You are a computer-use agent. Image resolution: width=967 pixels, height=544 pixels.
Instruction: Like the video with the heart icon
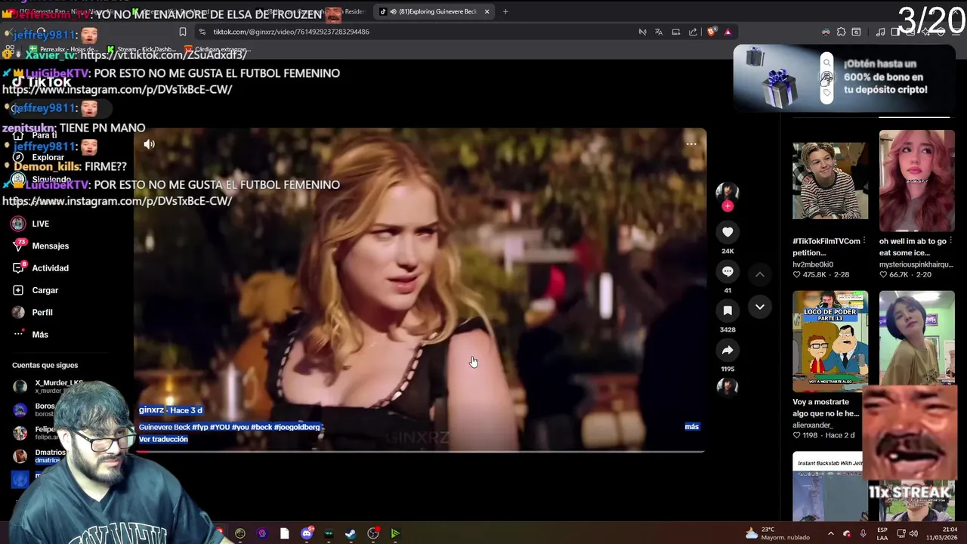[728, 232]
